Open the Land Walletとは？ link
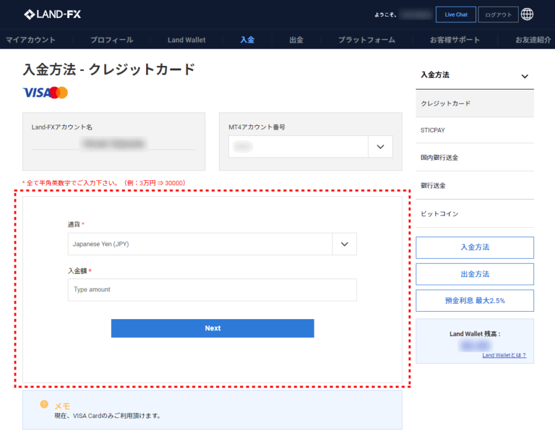The image size is (555, 434). coord(504,356)
